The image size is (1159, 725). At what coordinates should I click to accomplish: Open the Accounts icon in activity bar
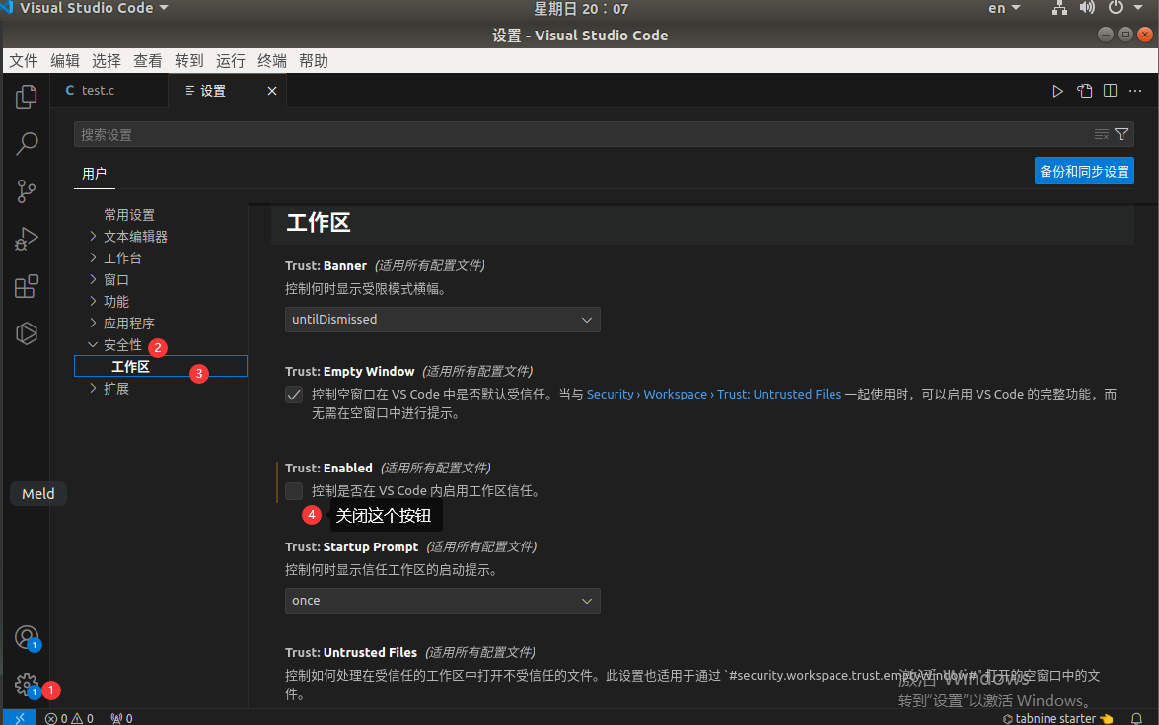pos(27,638)
